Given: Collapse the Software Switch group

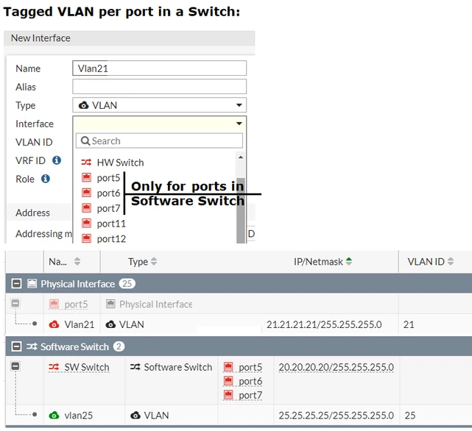Looking at the screenshot, I should (x=16, y=346).
